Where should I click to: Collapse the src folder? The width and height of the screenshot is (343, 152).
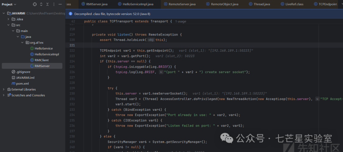[8, 25]
